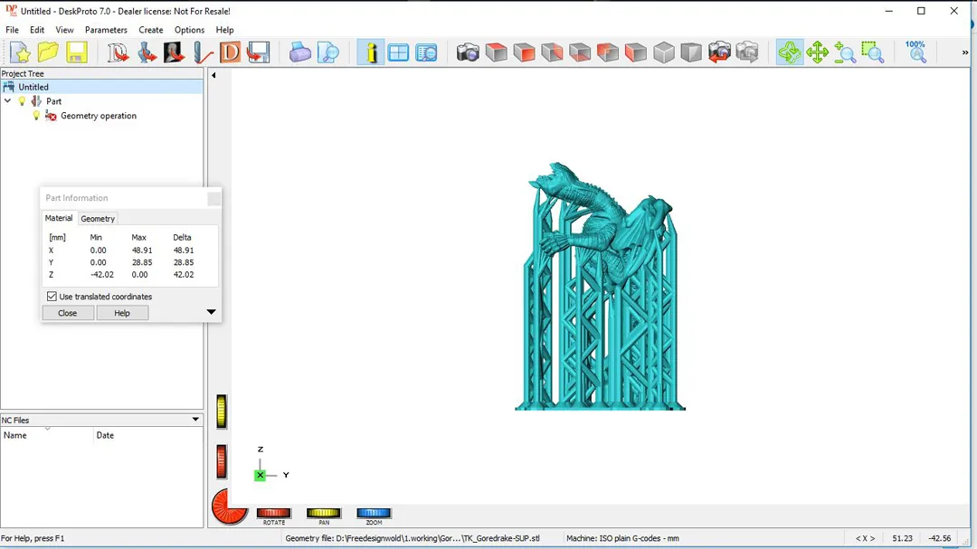Click the Close button in Part Information
The width and height of the screenshot is (977, 549).
point(67,313)
